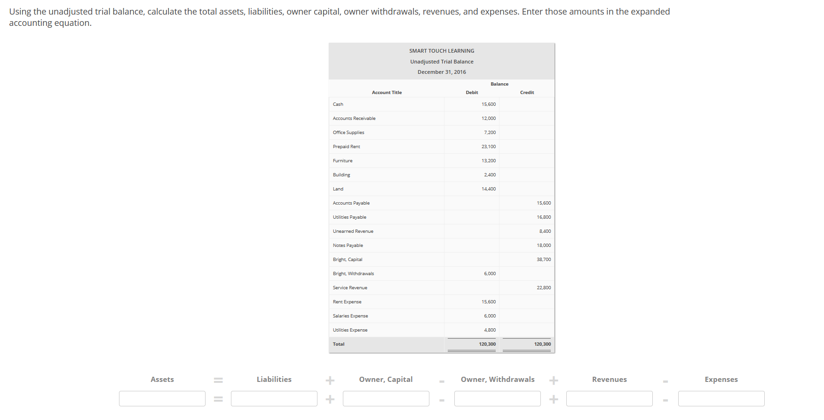Screen dimensions: 824x420
Task: Click the Service Revenue credit value 22,800
Action: (544, 288)
